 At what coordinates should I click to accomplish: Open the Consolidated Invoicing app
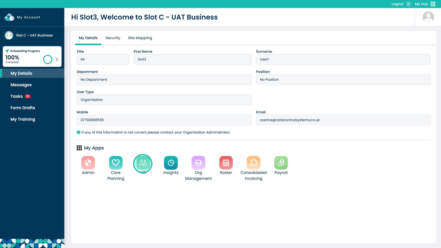click(253, 163)
